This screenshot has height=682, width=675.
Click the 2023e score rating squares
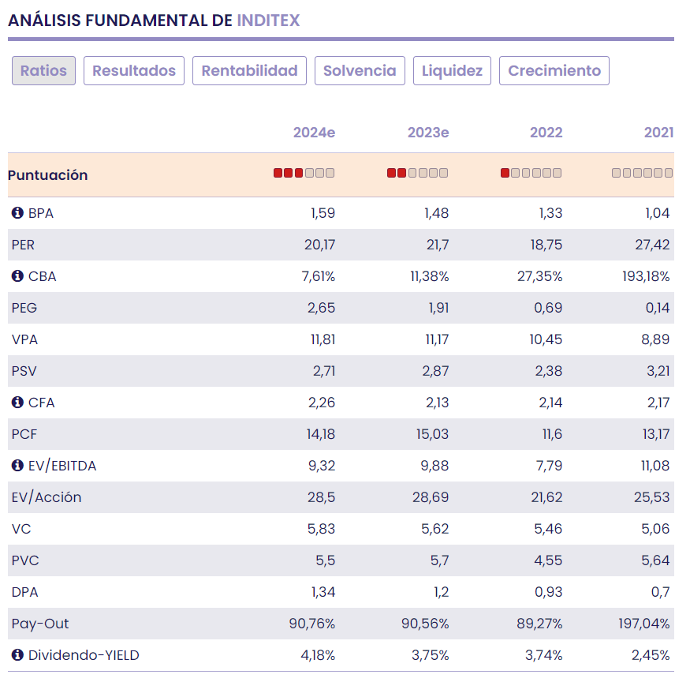point(417,173)
